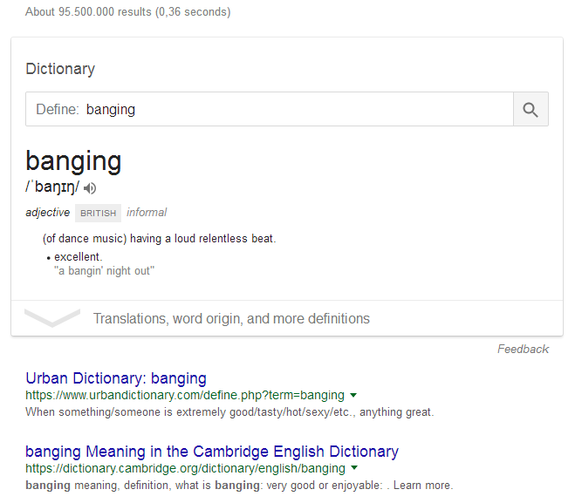
Task: Play pronunciation with the speaker icon
Action: (x=91, y=187)
